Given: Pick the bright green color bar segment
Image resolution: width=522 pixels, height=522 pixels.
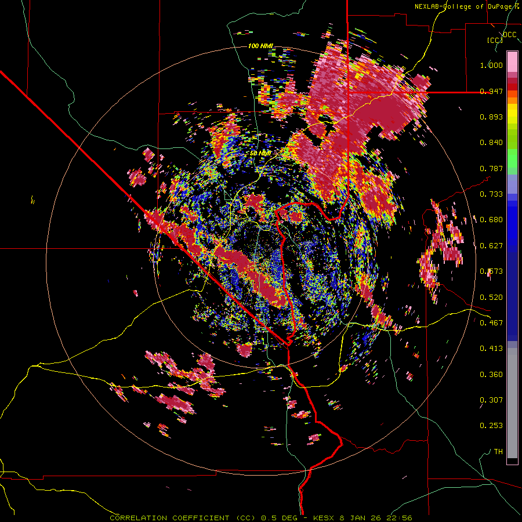Looking at the screenshot, I should pos(512,158).
